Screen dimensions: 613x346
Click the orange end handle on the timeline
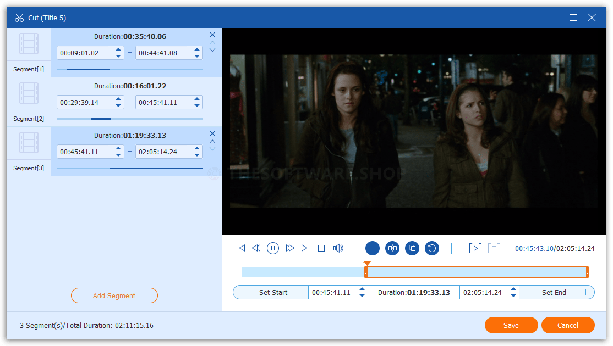click(587, 272)
